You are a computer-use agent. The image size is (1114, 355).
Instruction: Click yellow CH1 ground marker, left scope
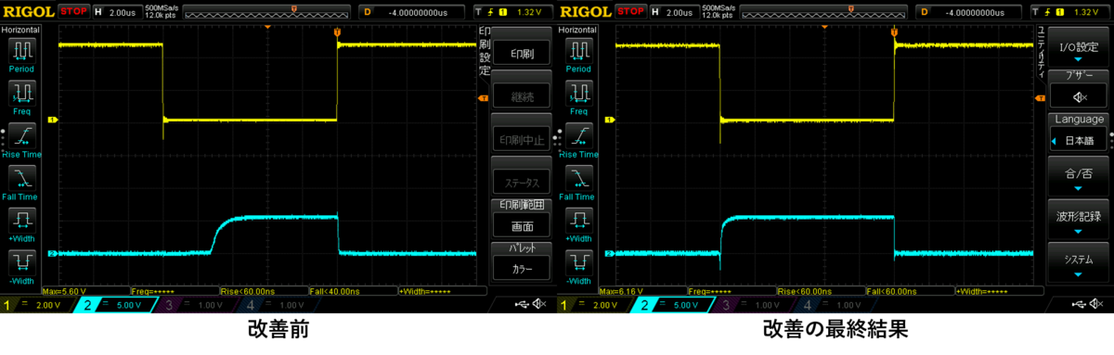(x=53, y=120)
